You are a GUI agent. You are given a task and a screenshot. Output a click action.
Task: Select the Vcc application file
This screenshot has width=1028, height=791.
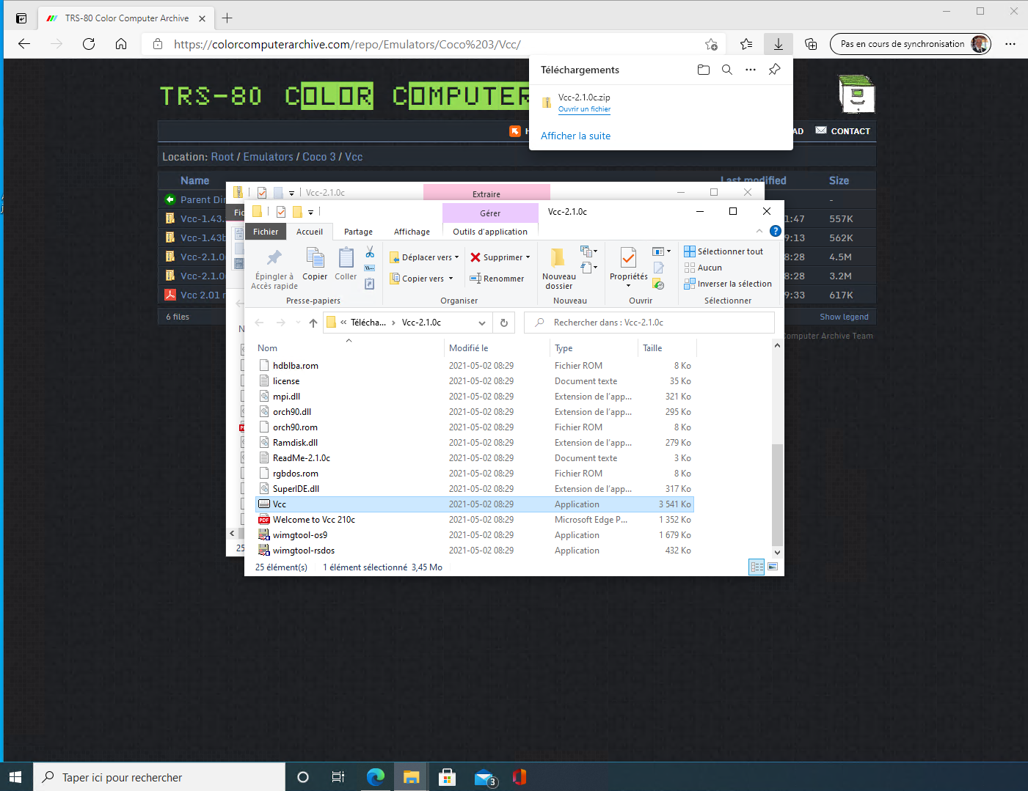[x=474, y=504]
